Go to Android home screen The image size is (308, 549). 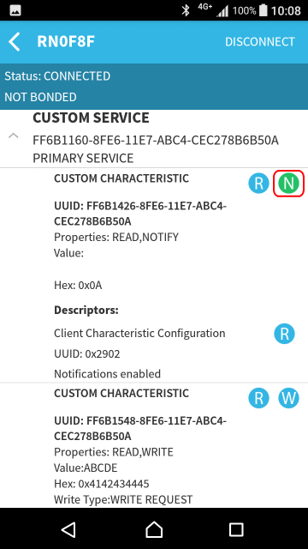click(x=154, y=529)
